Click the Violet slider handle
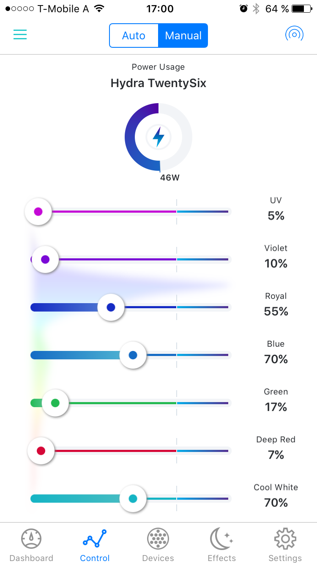The height and width of the screenshot is (564, 317). pyautogui.click(x=45, y=259)
